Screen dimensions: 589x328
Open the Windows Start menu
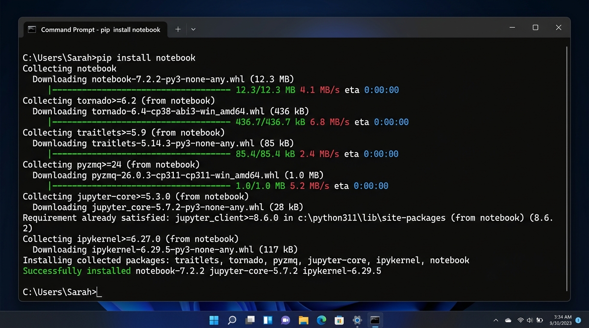[214, 320]
